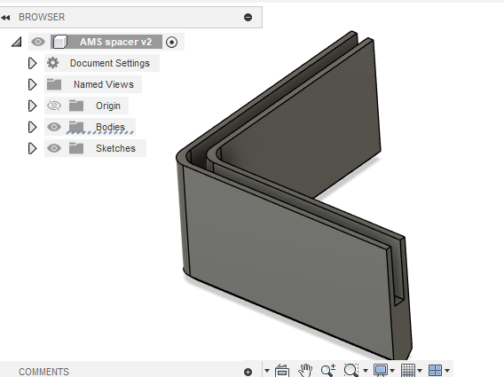Select the Origin label
The image size is (504, 377).
(x=108, y=106)
